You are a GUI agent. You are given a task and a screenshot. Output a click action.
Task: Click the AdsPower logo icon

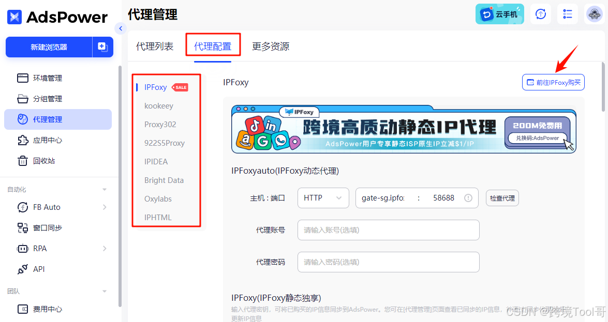click(x=14, y=17)
